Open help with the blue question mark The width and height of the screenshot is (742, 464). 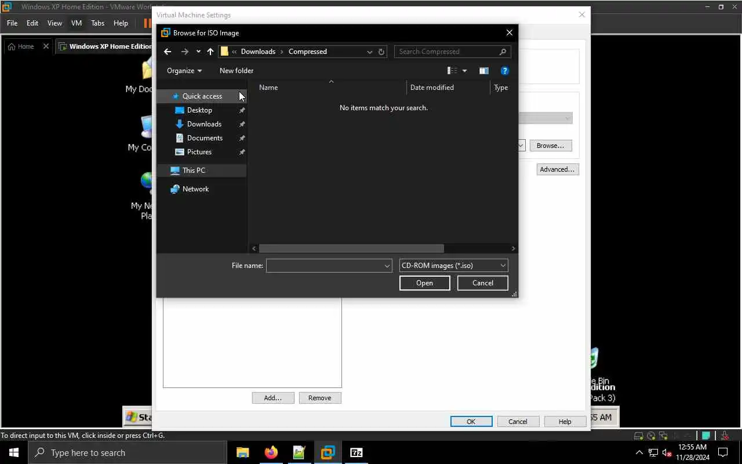pos(504,71)
